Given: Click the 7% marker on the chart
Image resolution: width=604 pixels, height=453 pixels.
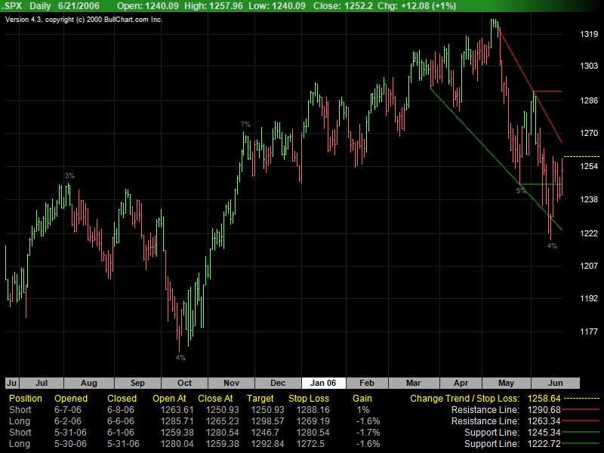Looking at the screenshot, I should (245, 124).
